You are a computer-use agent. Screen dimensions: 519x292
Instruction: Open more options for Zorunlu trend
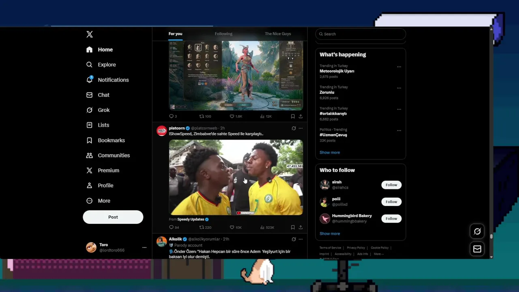pyautogui.click(x=399, y=88)
